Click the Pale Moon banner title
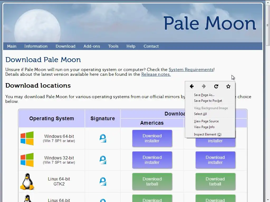The image size is (270, 202). [x=210, y=23]
